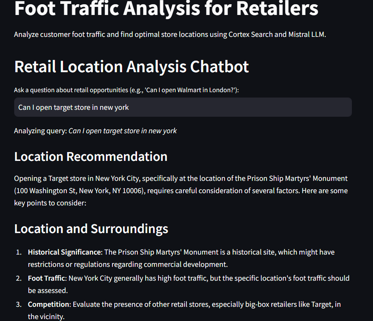The width and height of the screenshot is (373, 321).
Task: Click the 'Analyze customer foot traffic' description text
Action: 170,35
